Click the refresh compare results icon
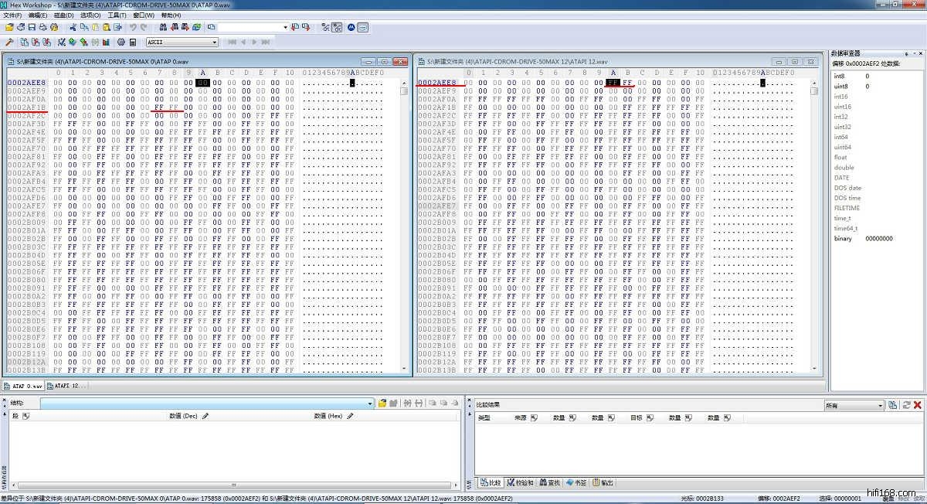The height and width of the screenshot is (504, 927). pos(906,405)
